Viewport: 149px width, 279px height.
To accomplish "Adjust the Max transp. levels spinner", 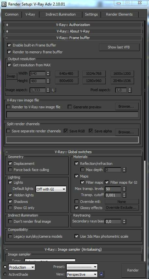I will [x=124, y=189].
